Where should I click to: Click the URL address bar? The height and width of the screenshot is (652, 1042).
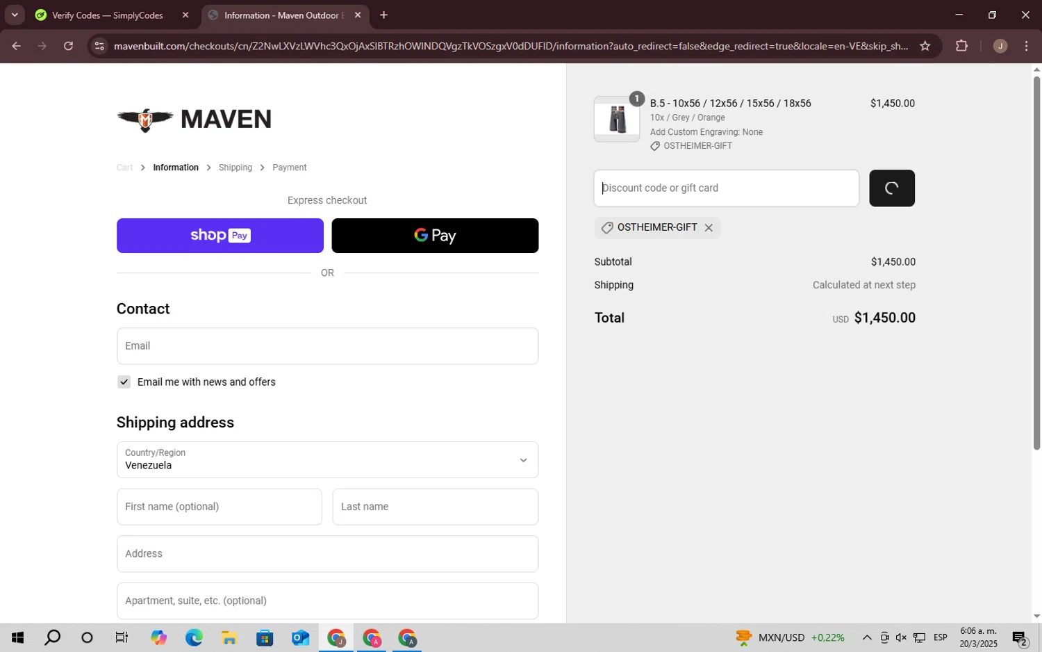[x=511, y=47]
